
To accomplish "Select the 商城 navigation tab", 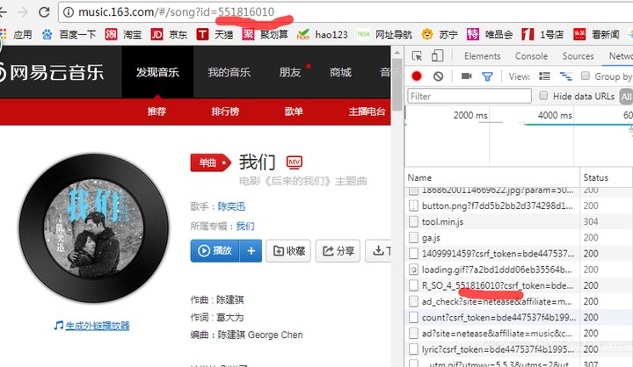I will click(x=340, y=72).
